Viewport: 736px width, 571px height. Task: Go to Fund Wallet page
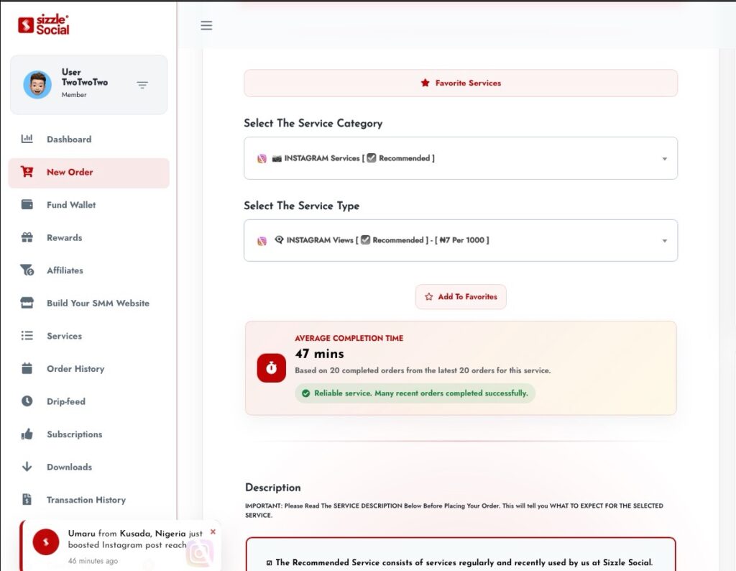coord(88,205)
